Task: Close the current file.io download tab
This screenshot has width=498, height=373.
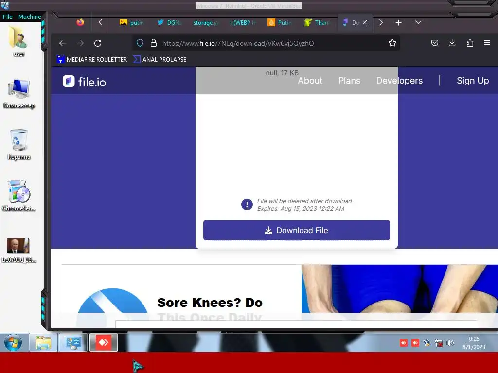Action: (365, 22)
